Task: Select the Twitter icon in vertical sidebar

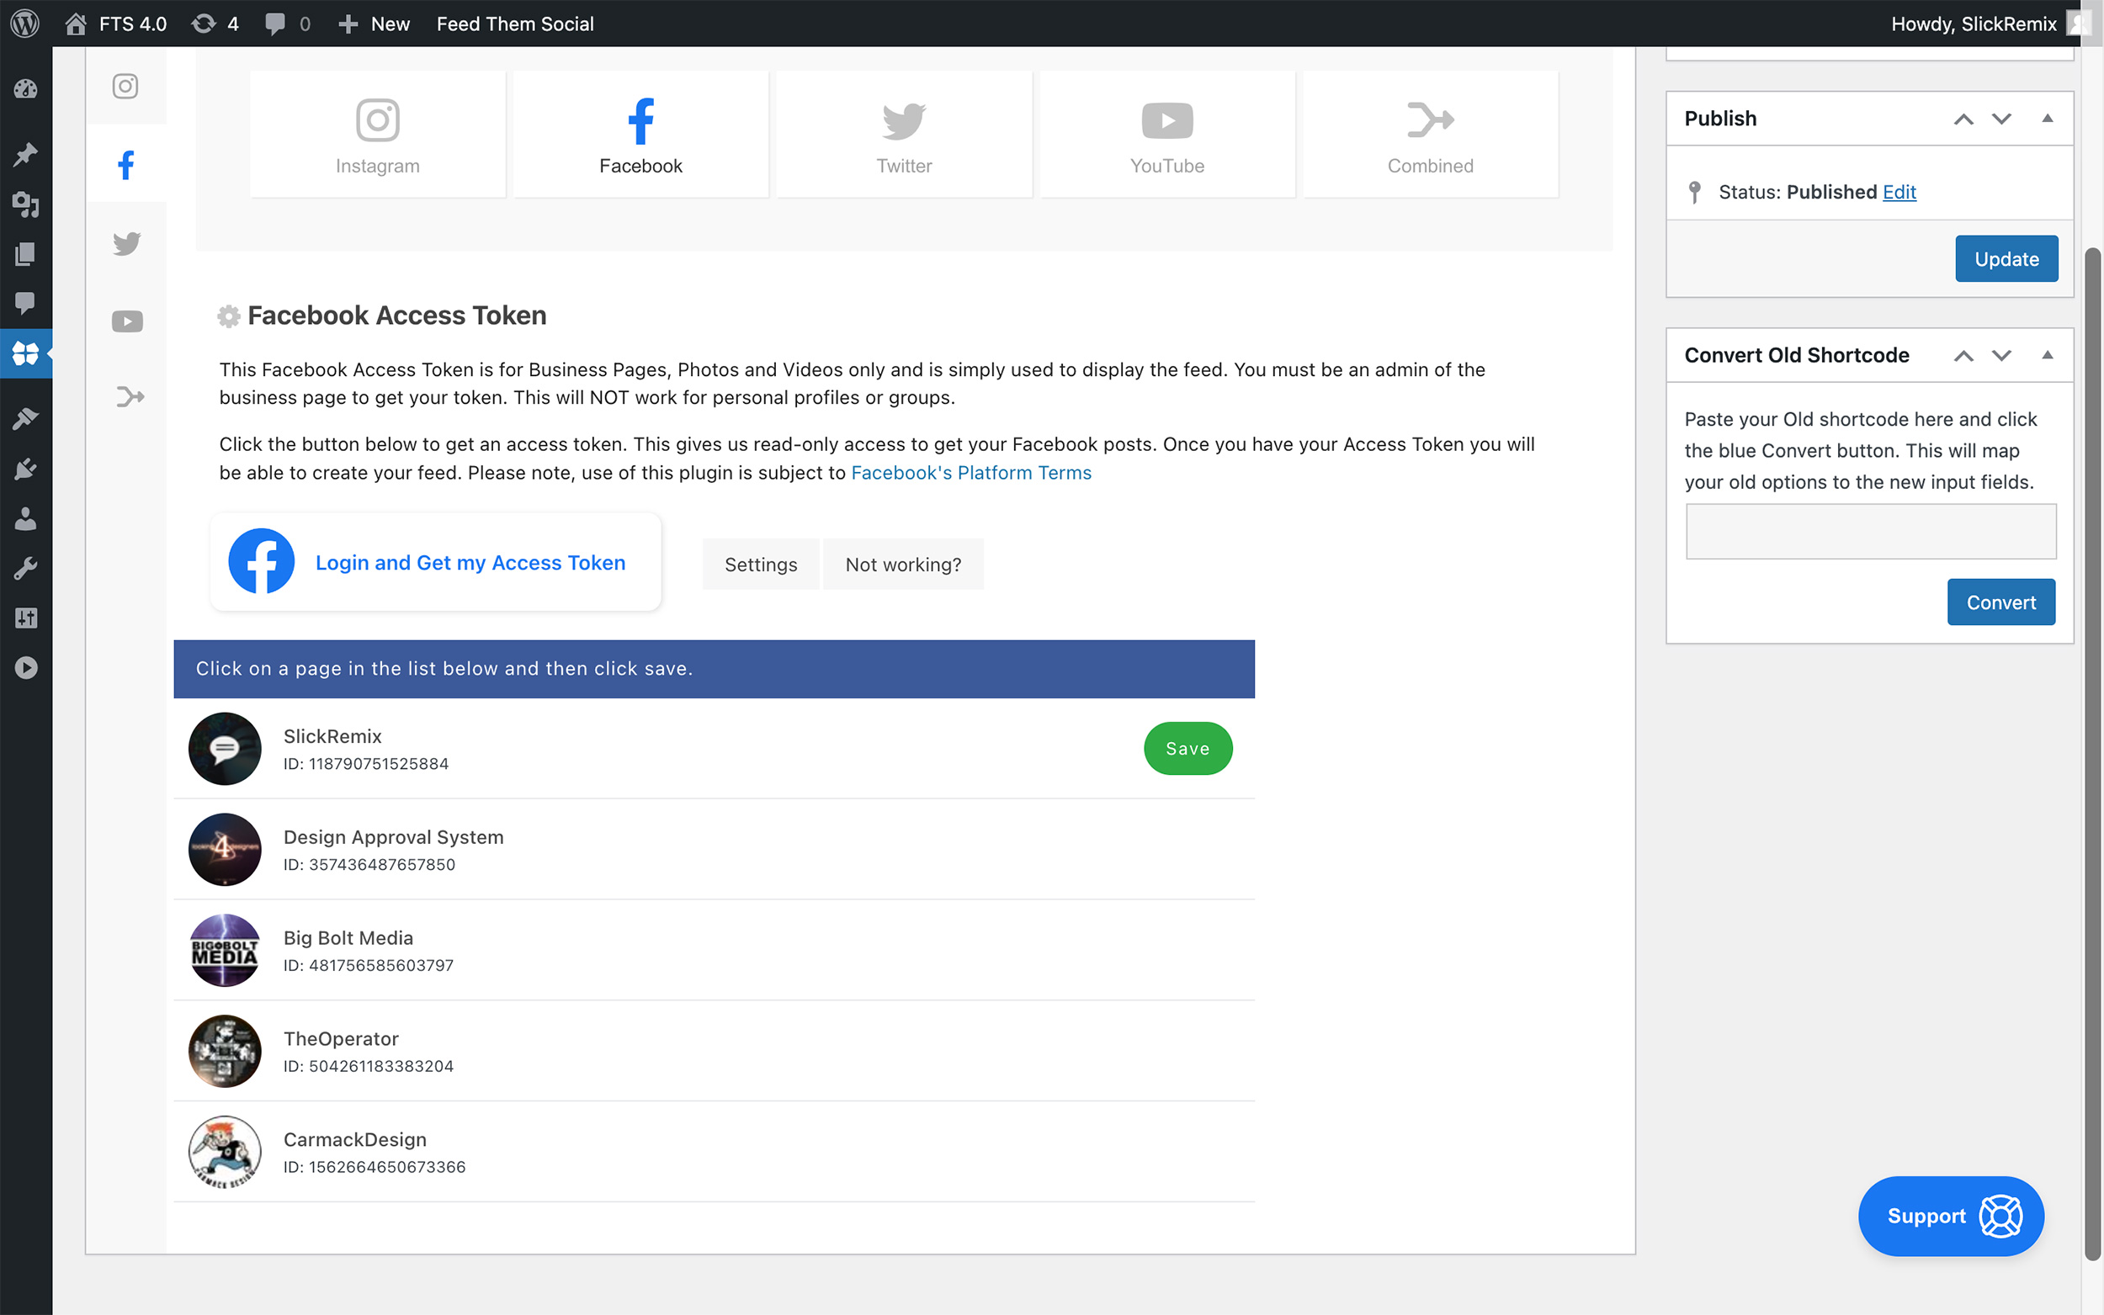Action: (127, 243)
